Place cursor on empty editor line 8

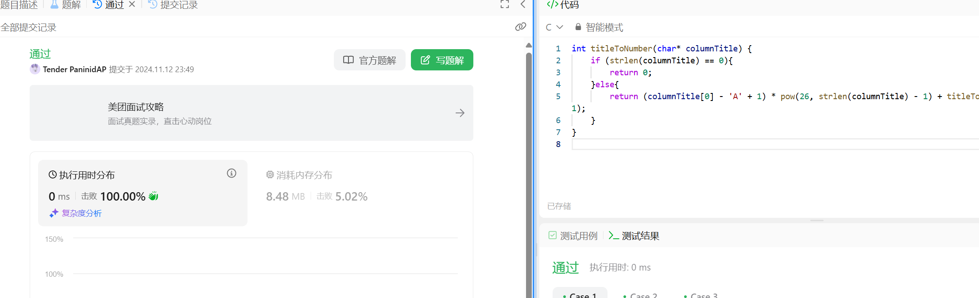tap(775, 144)
